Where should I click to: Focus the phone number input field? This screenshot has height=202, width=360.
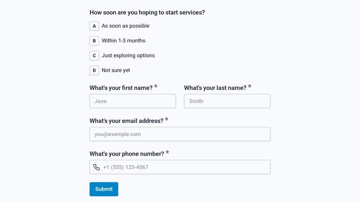180,167
